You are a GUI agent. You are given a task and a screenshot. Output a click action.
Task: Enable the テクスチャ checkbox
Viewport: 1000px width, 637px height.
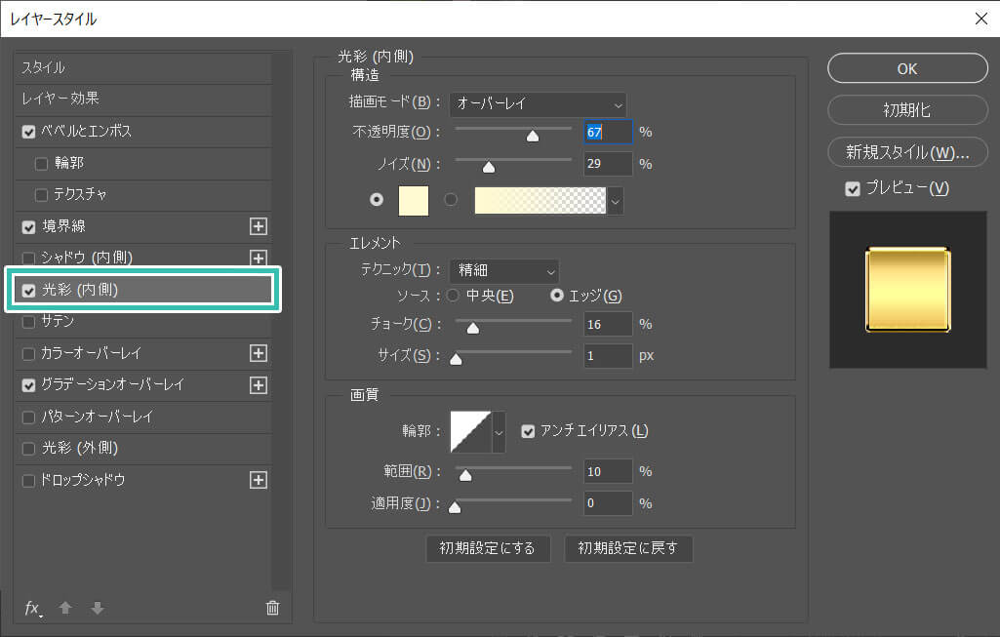pos(41,195)
